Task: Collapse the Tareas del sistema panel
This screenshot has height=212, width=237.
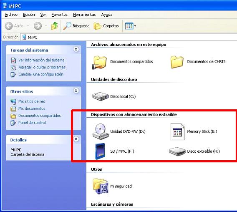Action: (76, 49)
